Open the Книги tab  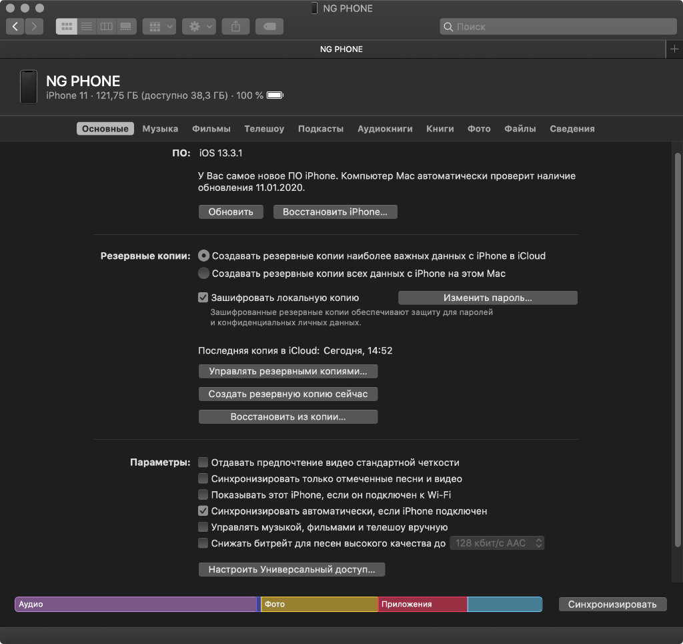point(440,129)
